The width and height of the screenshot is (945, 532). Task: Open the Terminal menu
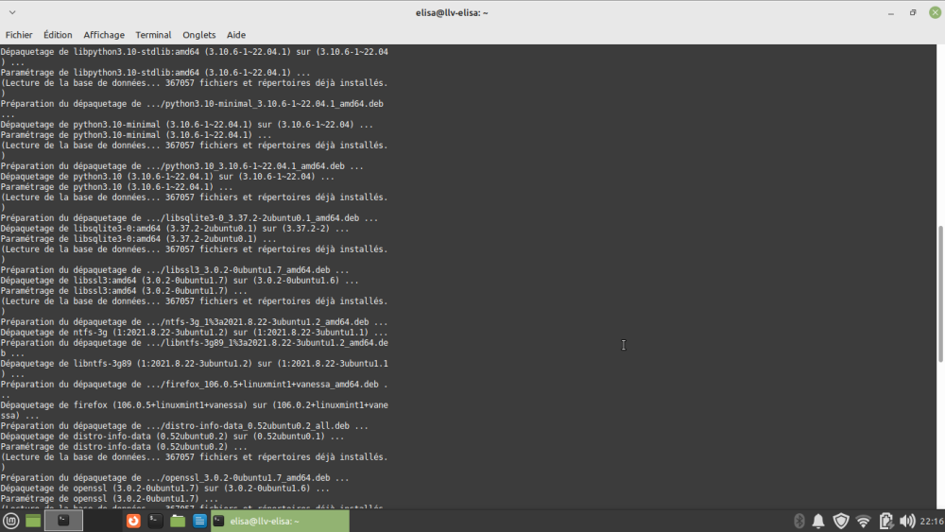[153, 35]
